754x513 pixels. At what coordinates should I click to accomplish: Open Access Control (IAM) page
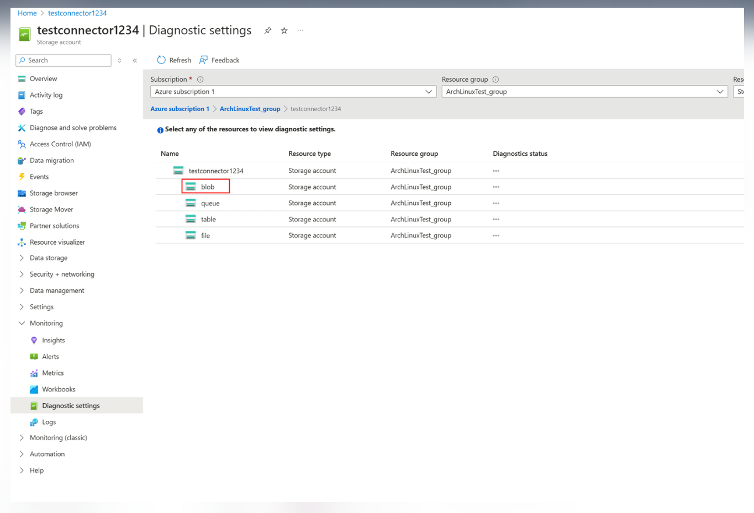60,144
